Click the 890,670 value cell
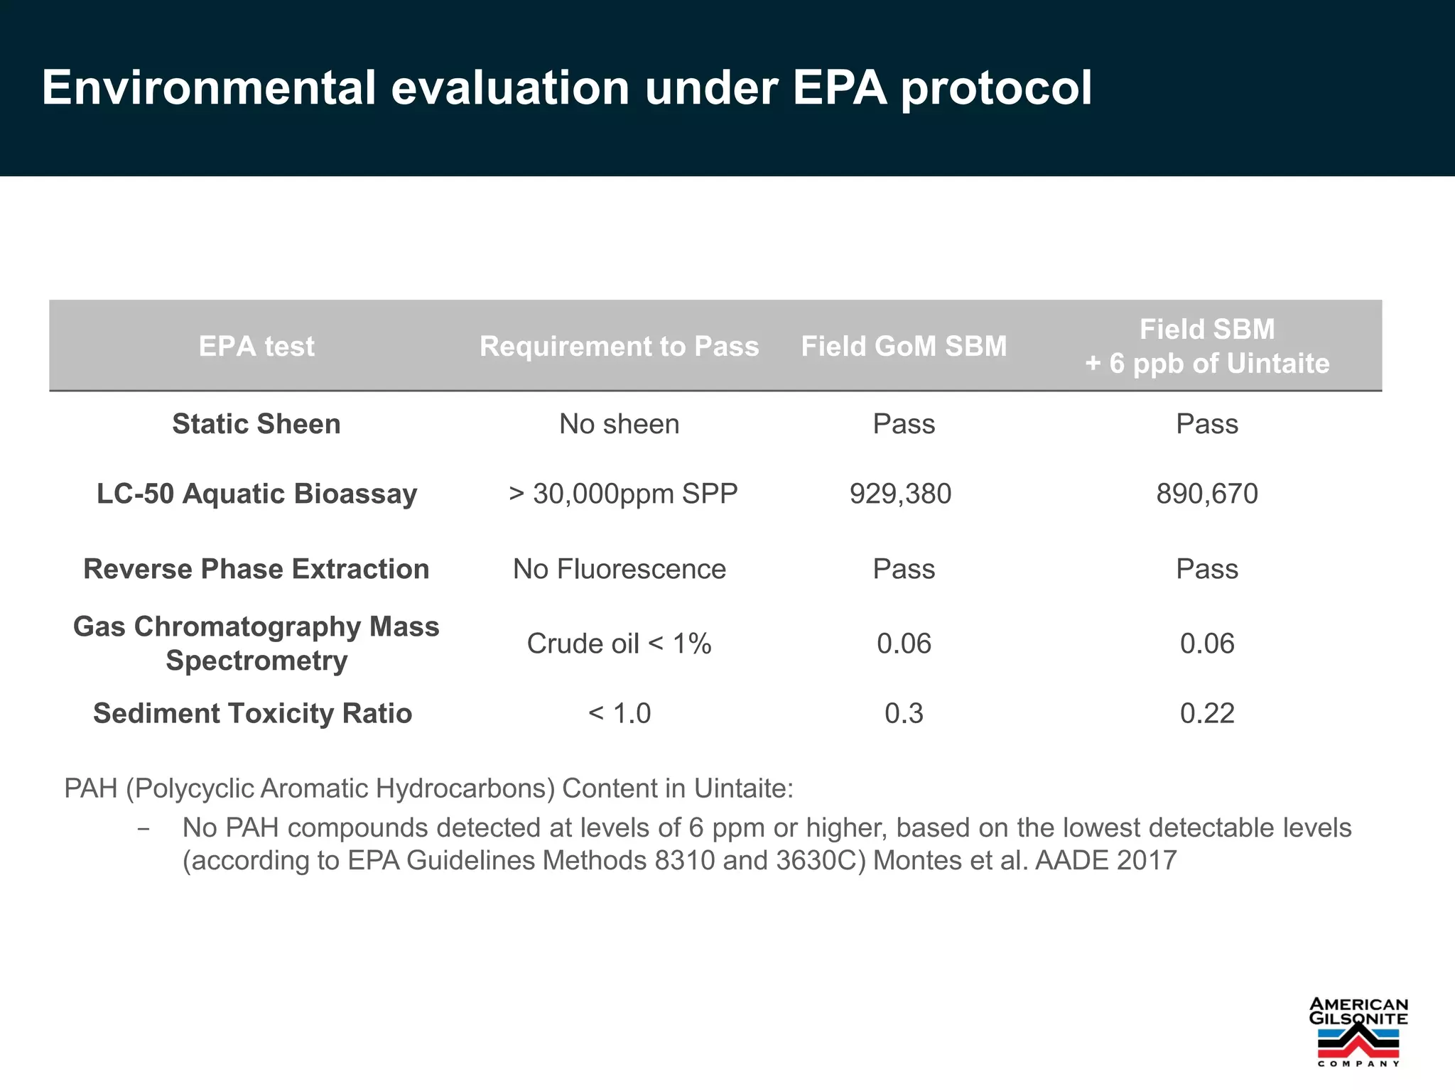This screenshot has width=1455, height=1091. click(1207, 494)
